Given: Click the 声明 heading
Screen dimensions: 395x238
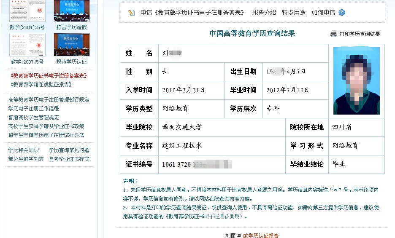Looking at the screenshot, I should 130,181.
